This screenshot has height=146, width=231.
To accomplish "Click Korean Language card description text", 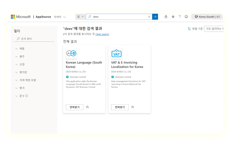I will pos(83,84).
